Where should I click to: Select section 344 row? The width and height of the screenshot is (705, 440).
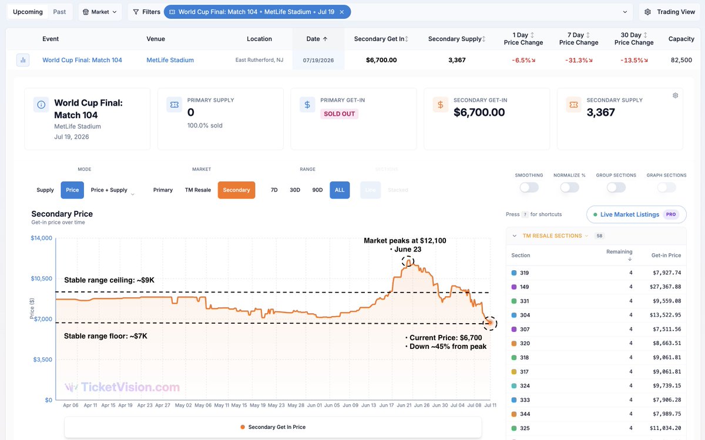[x=596, y=414]
